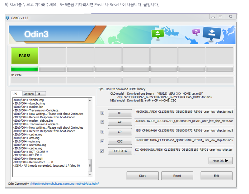Click the log scrollbar thumb
The width and height of the screenshot is (249, 194).
[90, 165]
